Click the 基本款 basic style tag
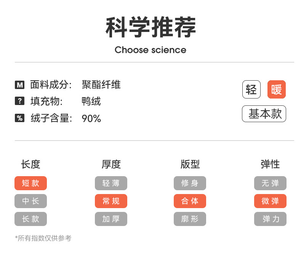 coord(264,114)
